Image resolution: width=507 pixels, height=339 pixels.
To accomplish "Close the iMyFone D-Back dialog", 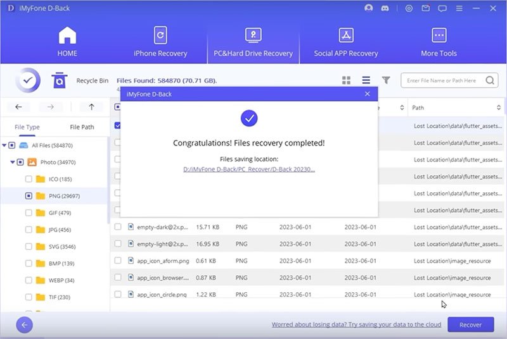I will click(x=368, y=94).
